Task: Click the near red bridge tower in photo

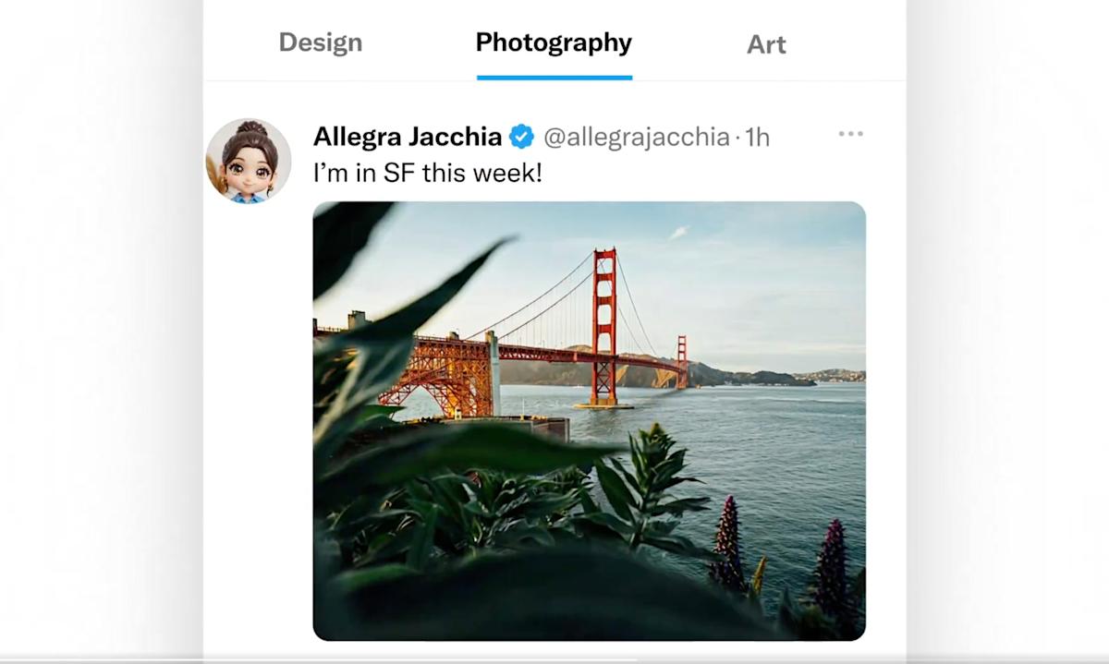Action: pos(604,323)
